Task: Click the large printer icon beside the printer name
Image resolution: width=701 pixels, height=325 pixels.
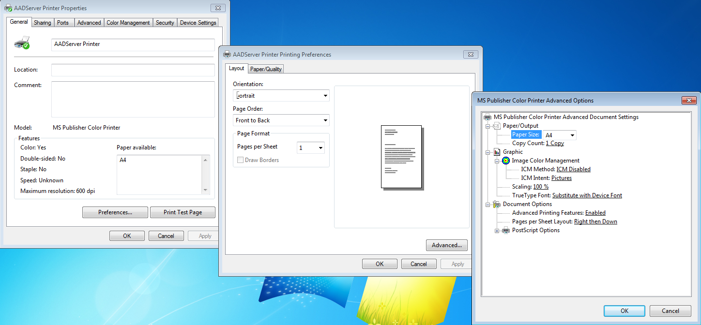Action: 22,43
